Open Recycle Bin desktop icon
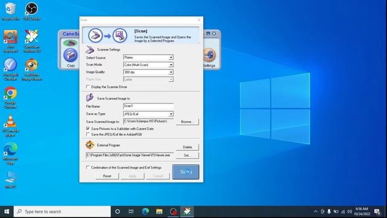387x218 pixels. point(10,11)
